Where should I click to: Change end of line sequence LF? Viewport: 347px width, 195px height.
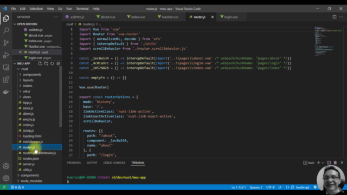(x=280, y=187)
